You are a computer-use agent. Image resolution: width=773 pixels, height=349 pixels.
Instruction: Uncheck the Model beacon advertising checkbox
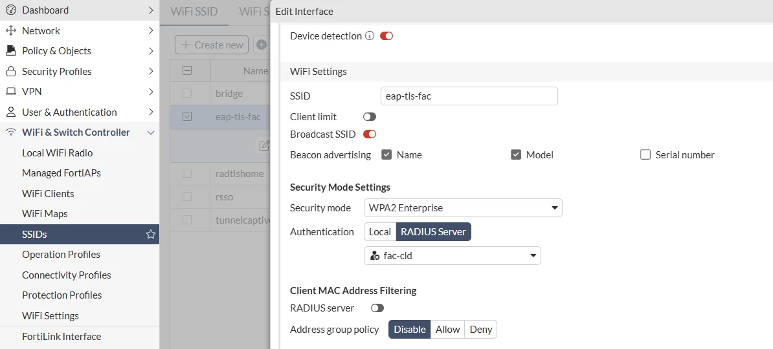(516, 154)
